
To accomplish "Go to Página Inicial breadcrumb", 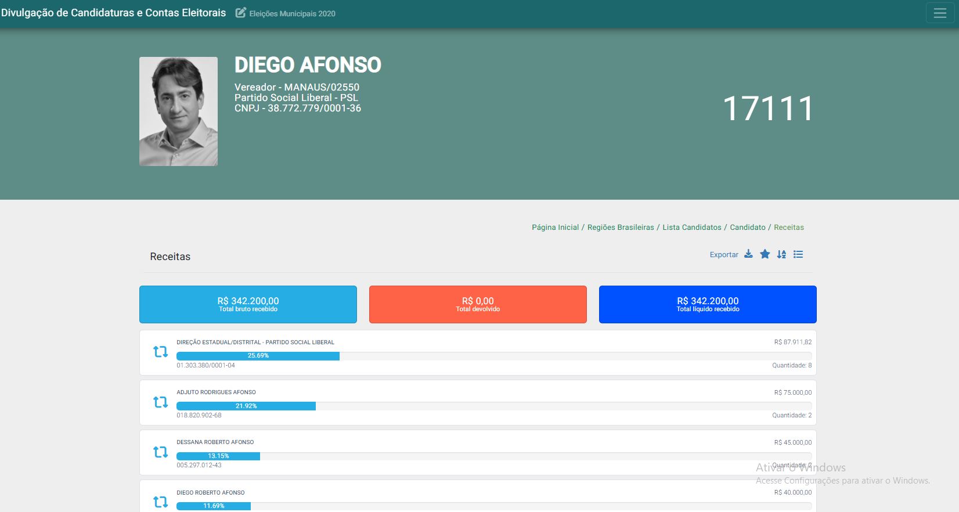I will [x=555, y=228].
